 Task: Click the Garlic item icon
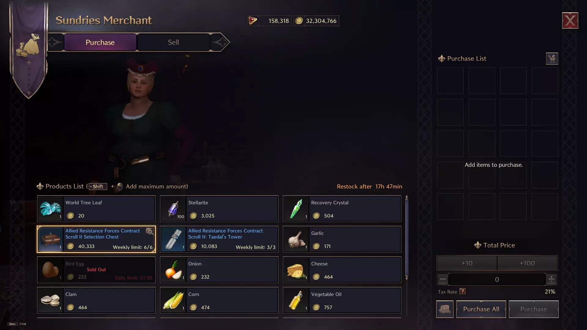tap(296, 240)
